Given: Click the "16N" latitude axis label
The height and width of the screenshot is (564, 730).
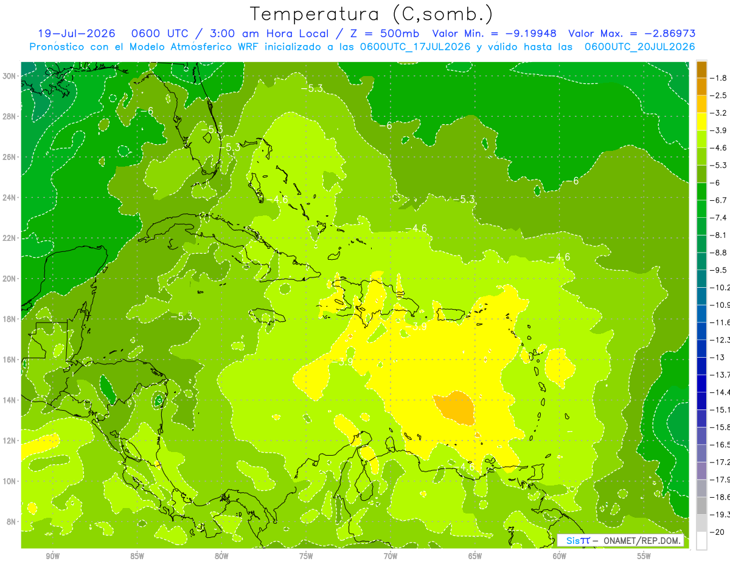Looking at the screenshot, I should (x=10, y=360).
